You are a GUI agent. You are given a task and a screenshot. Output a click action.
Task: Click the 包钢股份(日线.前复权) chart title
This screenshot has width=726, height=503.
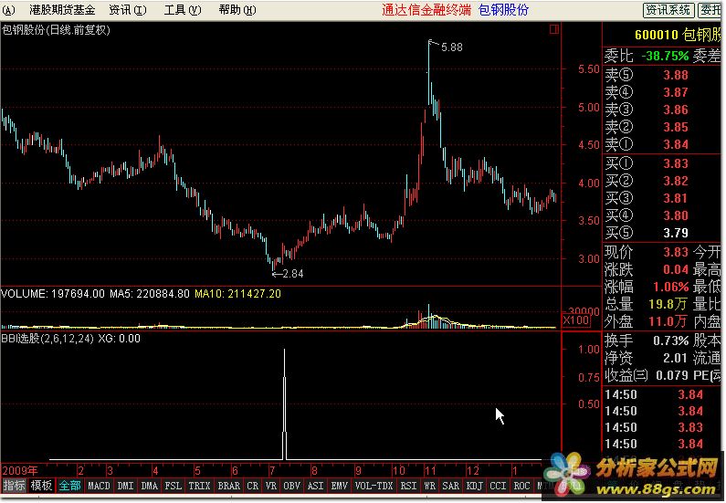56,30
